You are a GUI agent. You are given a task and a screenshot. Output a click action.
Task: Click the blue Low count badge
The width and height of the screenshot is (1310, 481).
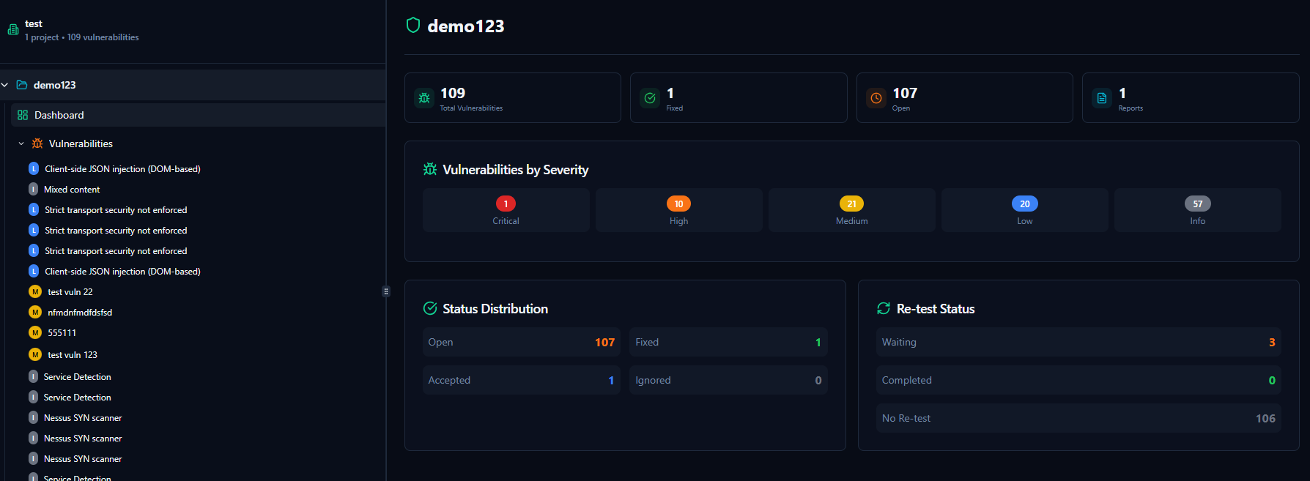1024,204
